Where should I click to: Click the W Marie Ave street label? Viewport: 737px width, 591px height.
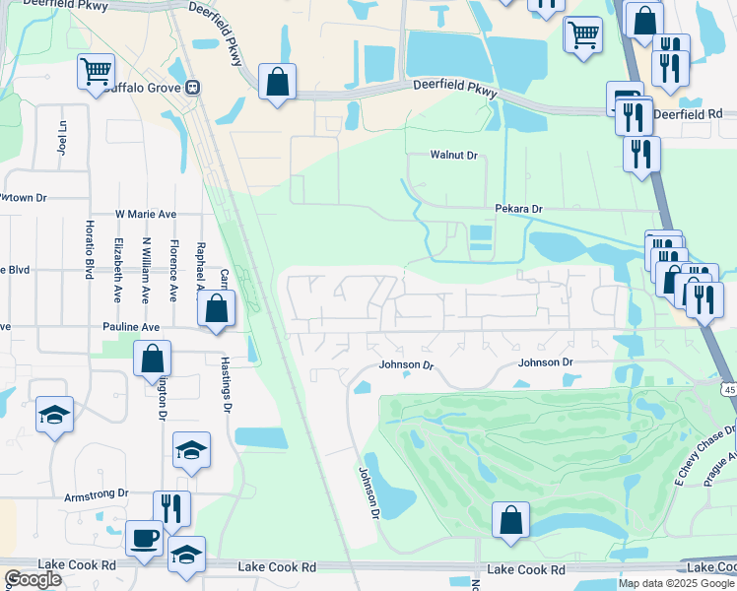(146, 214)
